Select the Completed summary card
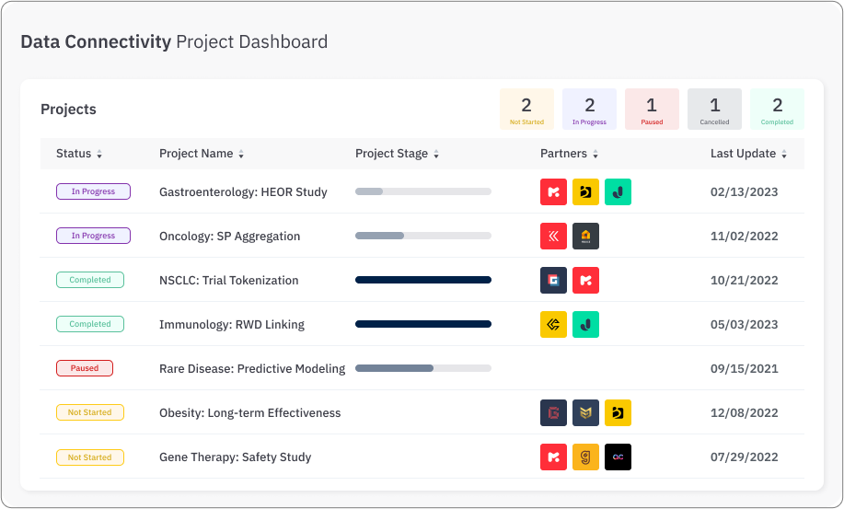This screenshot has height=509, width=844. click(x=777, y=109)
